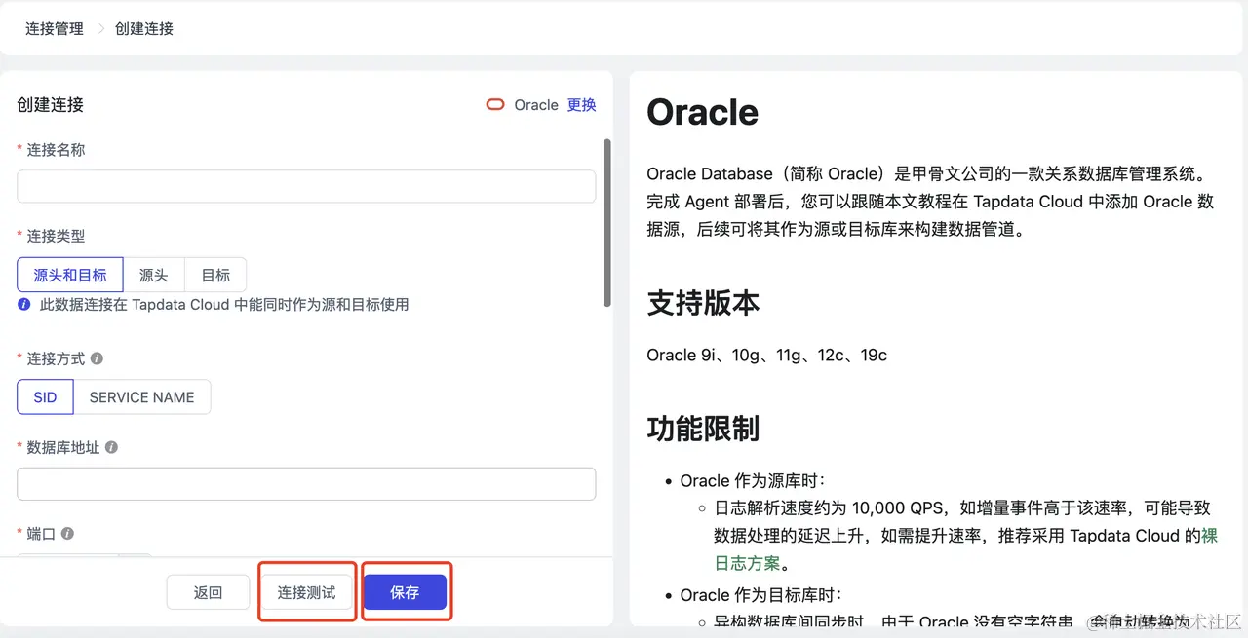Click the 支持版本 heading
Viewport: 1248px width, 638px height.
tap(703, 303)
